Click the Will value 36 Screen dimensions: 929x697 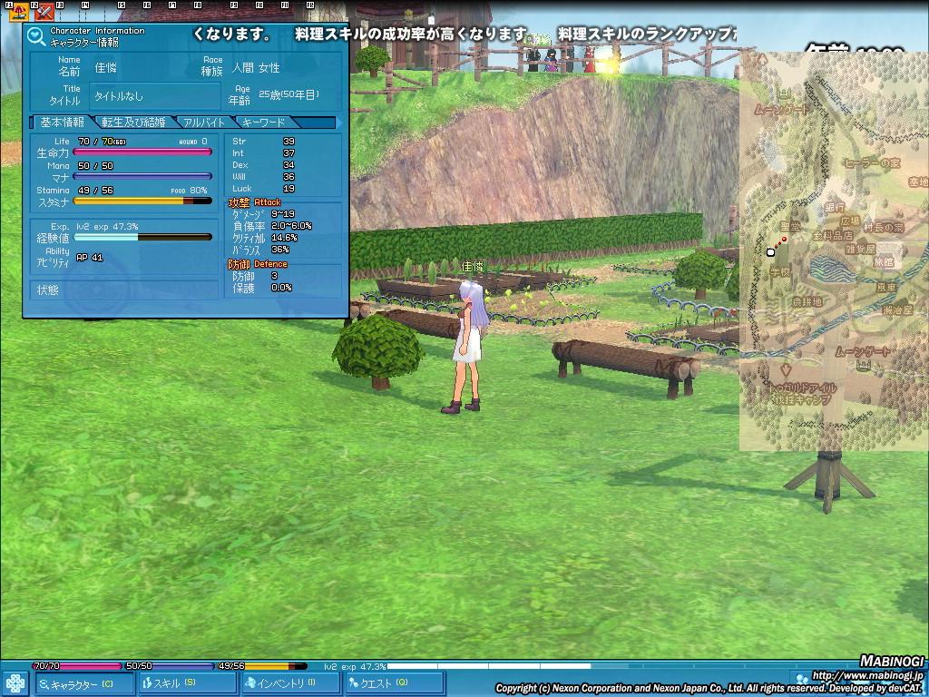coord(288,177)
